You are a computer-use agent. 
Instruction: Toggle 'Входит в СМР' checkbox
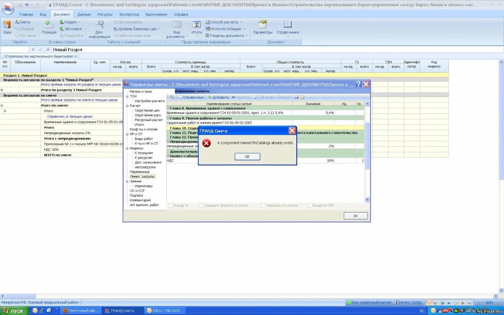(310, 205)
